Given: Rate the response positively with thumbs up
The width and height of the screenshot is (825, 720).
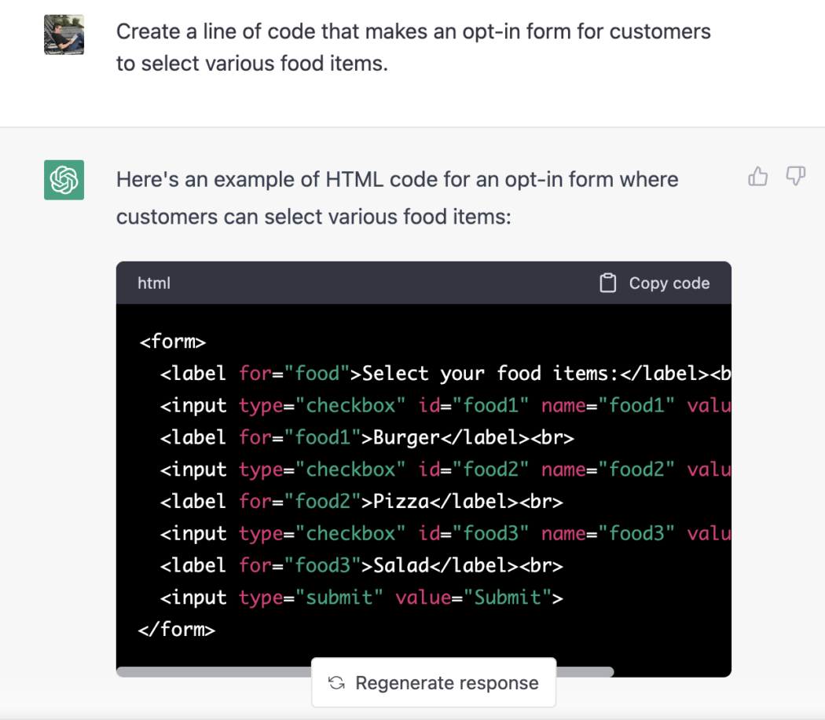Looking at the screenshot, I should coord(757,176).
